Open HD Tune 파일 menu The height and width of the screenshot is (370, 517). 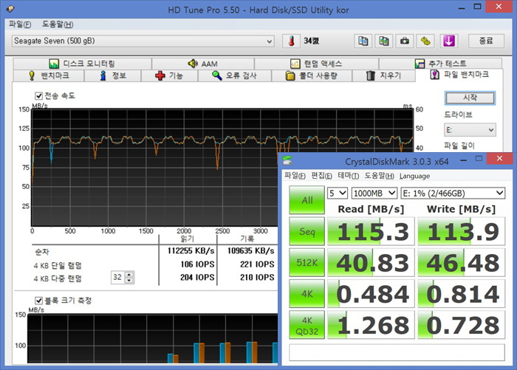tap(20, 24)
